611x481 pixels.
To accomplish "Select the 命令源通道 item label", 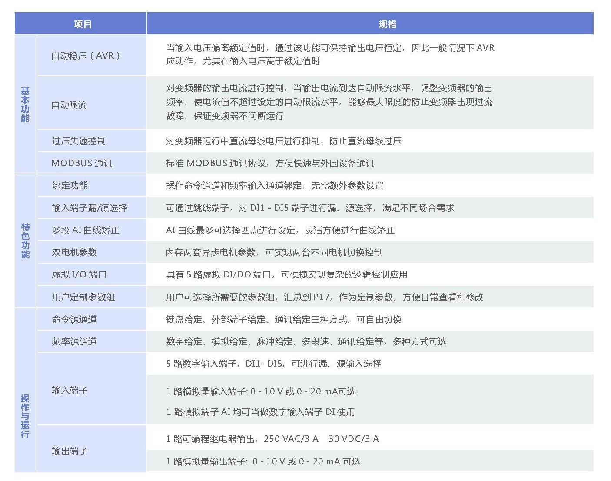I will [x=74, y=319].
